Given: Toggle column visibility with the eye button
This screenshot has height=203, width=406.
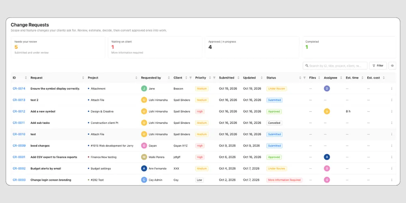Looking at the screenshot, I should [392, 66].
